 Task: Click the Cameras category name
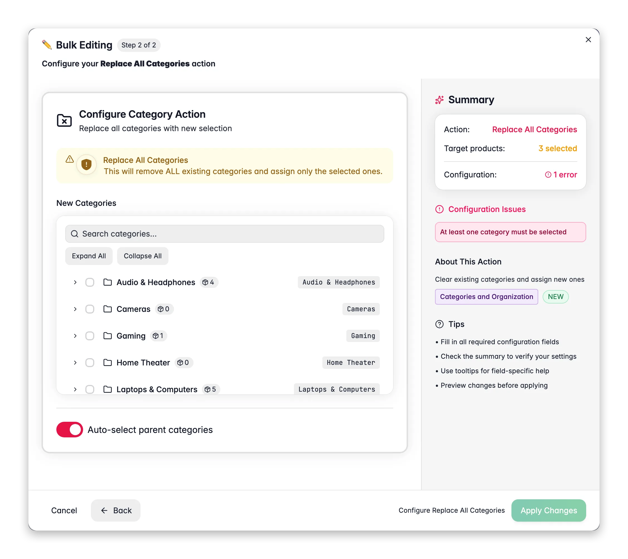[x=133, y=309]
